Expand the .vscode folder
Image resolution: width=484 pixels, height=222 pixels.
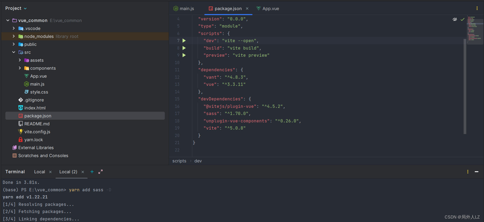click(x=14, y=28)
